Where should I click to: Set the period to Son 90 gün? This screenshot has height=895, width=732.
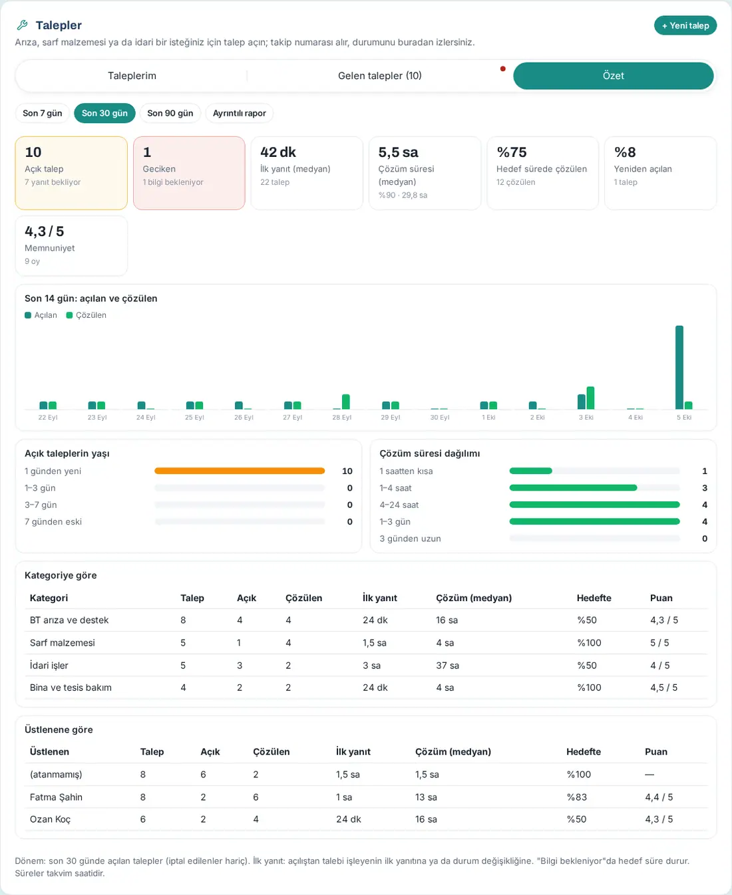[x=170, y=113]
